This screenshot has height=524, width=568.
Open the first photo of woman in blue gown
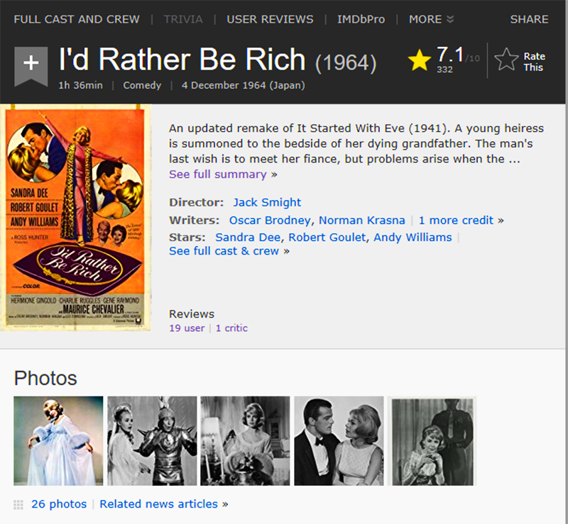(58, 441)
